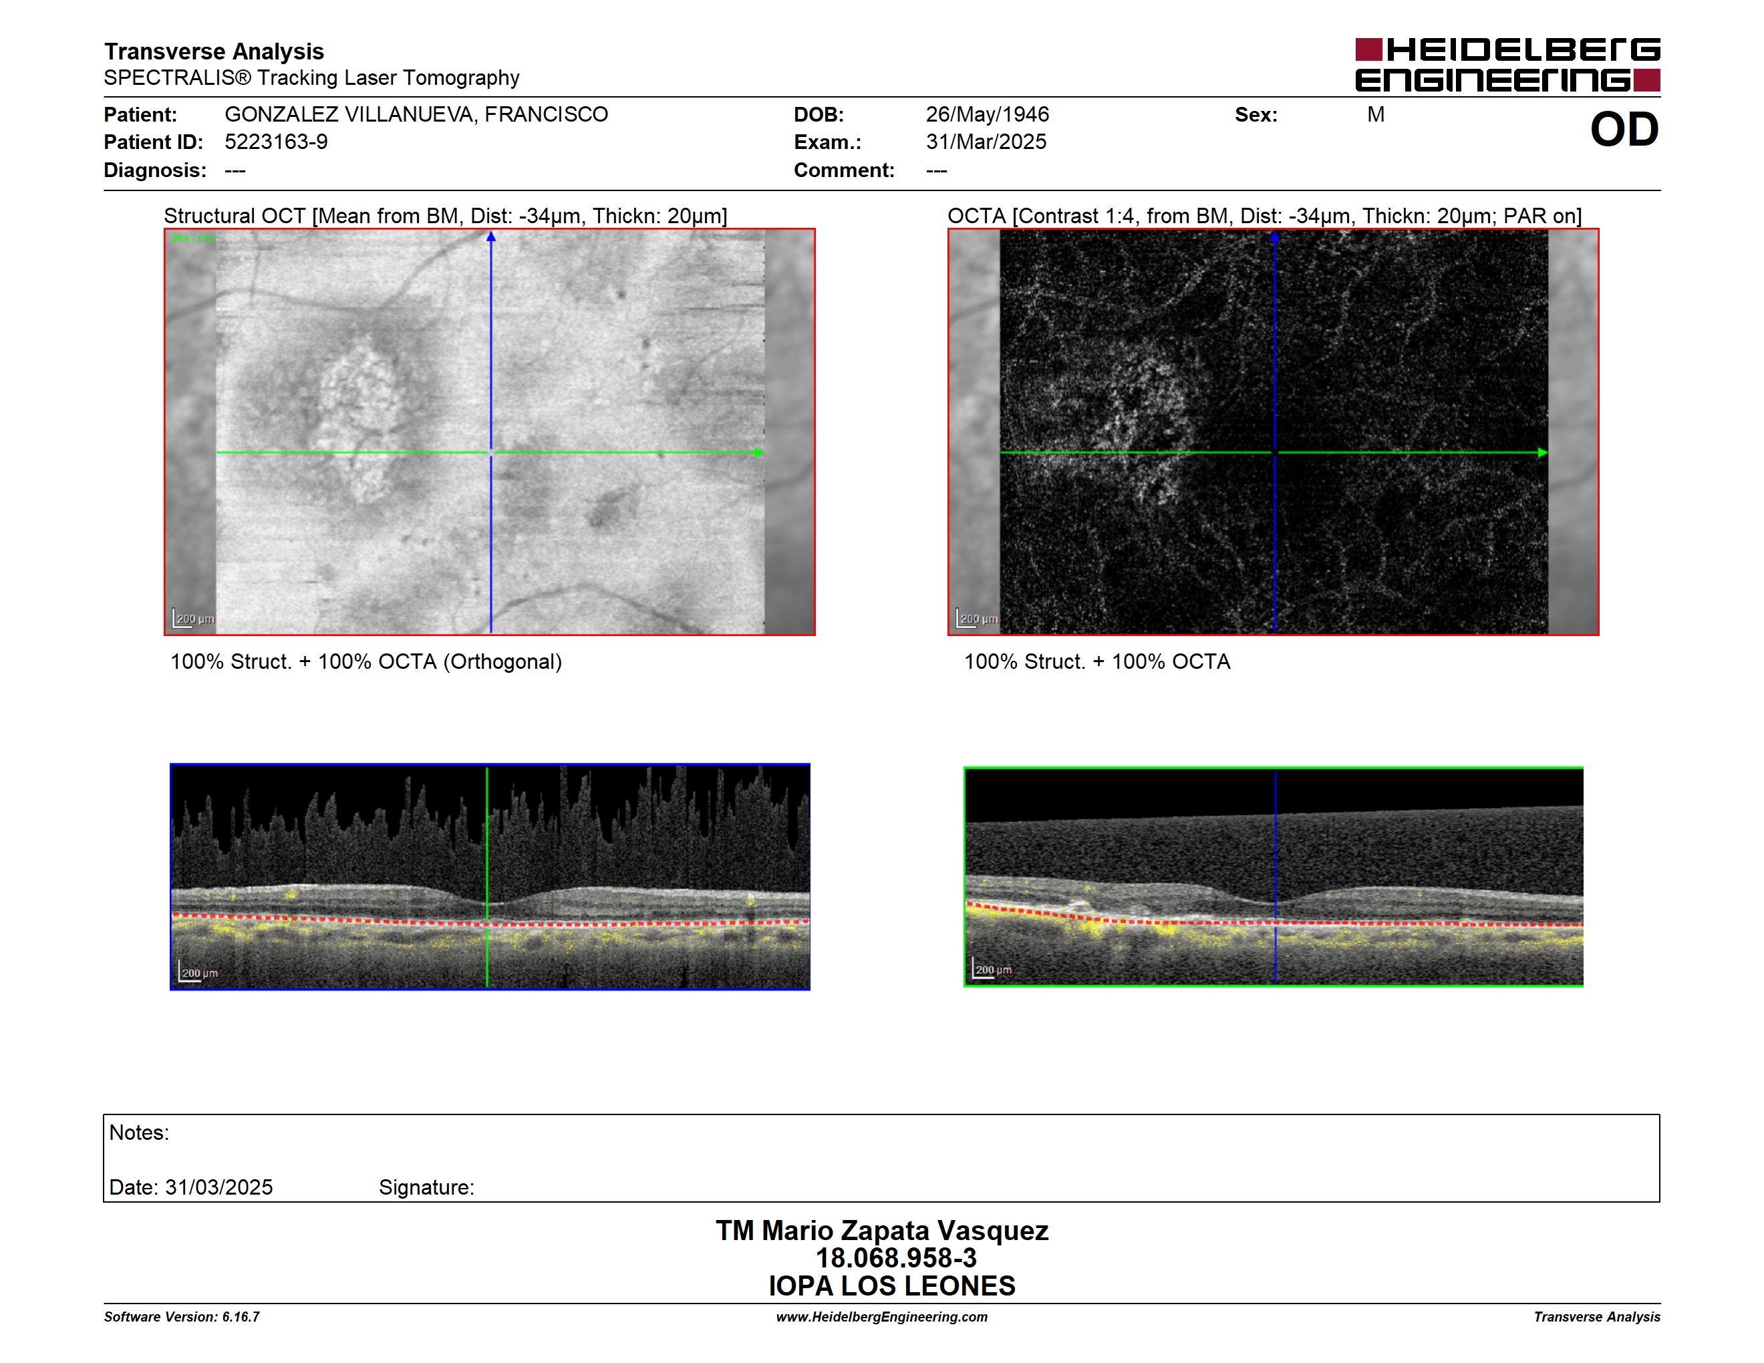Screen dimensions: 1764x1363
Task: Click the footer 'Transverse Analysis' text at right
Action: click(x=1597, y=1317)
